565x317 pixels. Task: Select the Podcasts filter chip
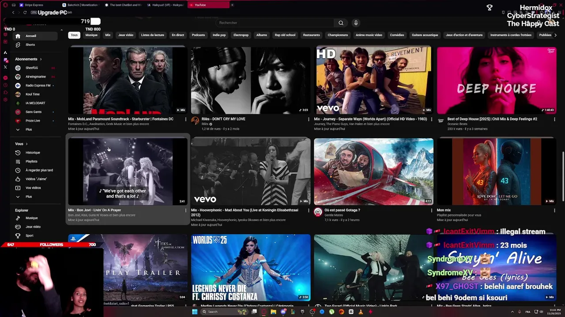click(198, 35)
